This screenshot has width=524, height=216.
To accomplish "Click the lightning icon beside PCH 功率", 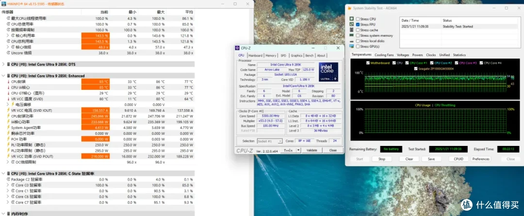I will coord(9,139).
